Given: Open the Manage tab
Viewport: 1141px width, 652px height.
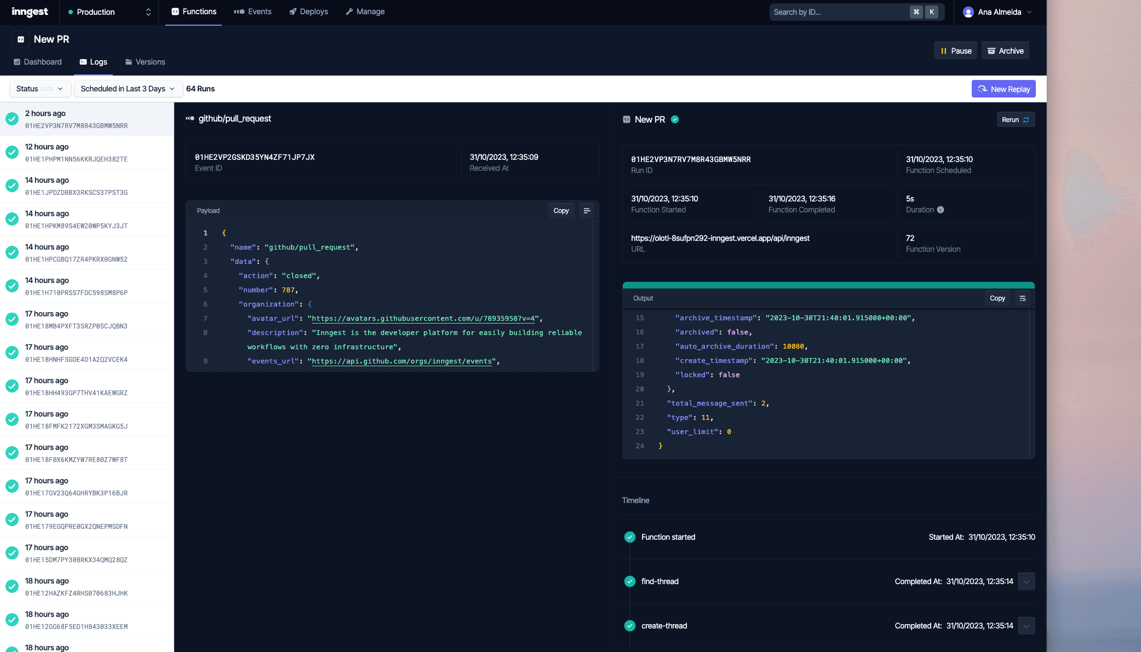Looking at the screenshot, I should click(x=365, y=11).
